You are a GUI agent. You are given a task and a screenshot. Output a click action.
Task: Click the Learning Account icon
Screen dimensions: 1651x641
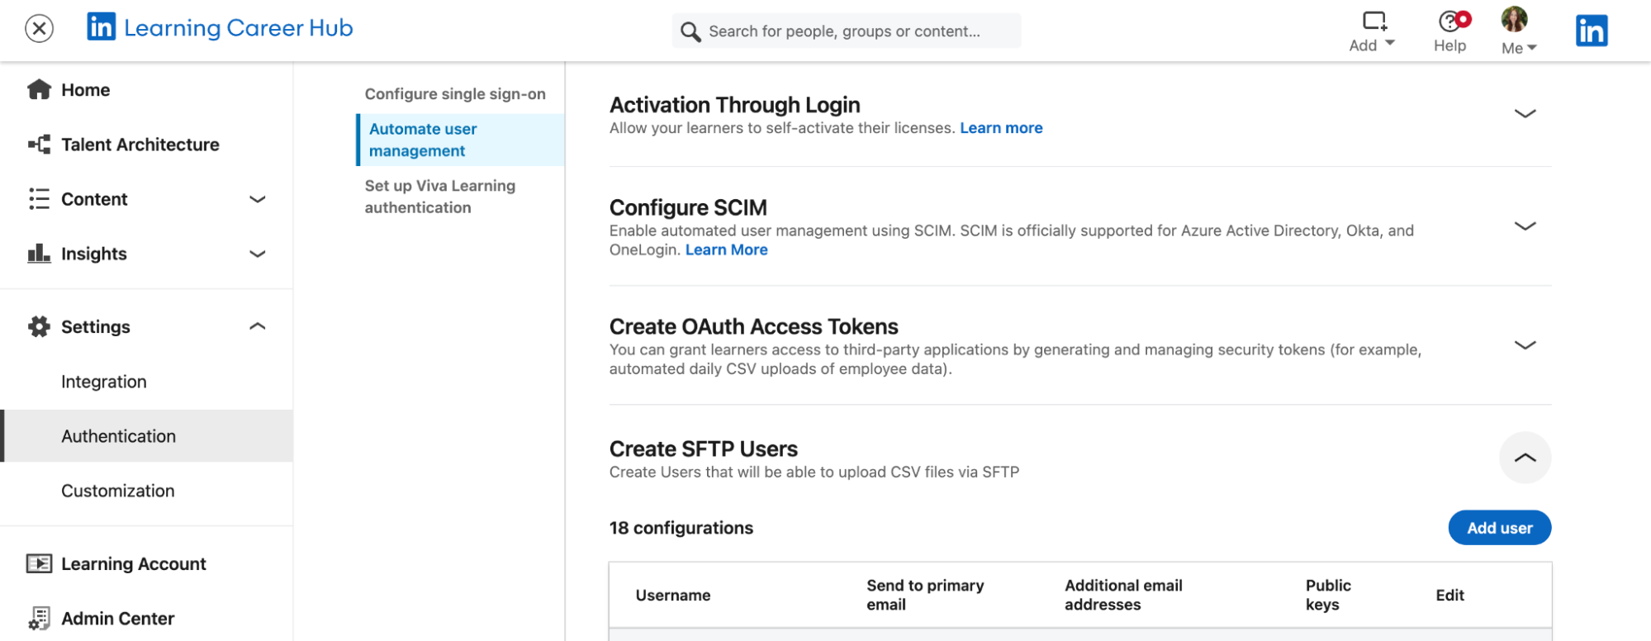(x=39, y=563)
